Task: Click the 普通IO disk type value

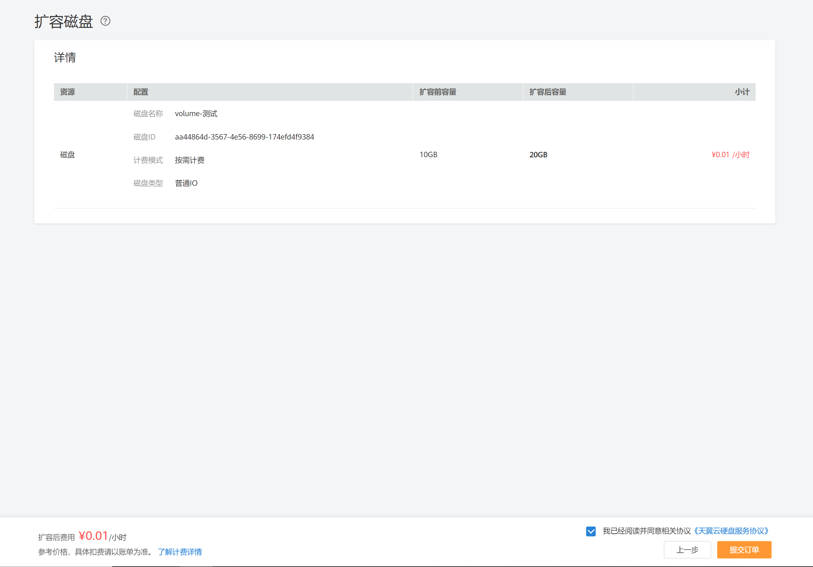Action: [186, 183]
